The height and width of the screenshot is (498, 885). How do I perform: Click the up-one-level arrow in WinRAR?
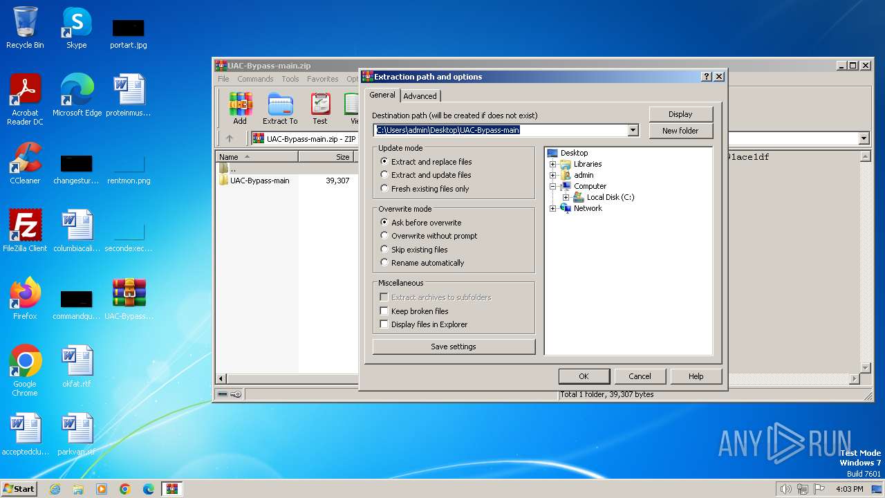pyautogui.click(x=230, y=138)
